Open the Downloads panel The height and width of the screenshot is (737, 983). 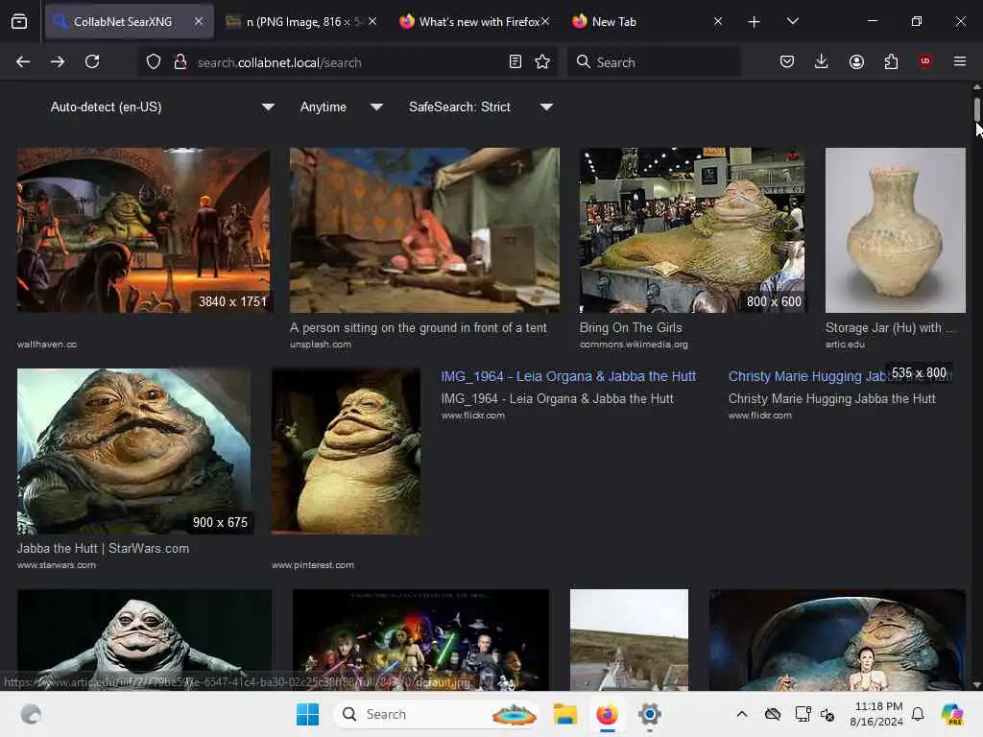coord(822,61)
